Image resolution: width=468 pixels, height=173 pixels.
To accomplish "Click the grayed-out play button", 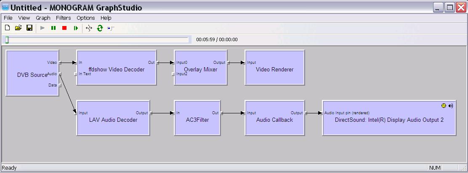I will (x=43, y=28).
